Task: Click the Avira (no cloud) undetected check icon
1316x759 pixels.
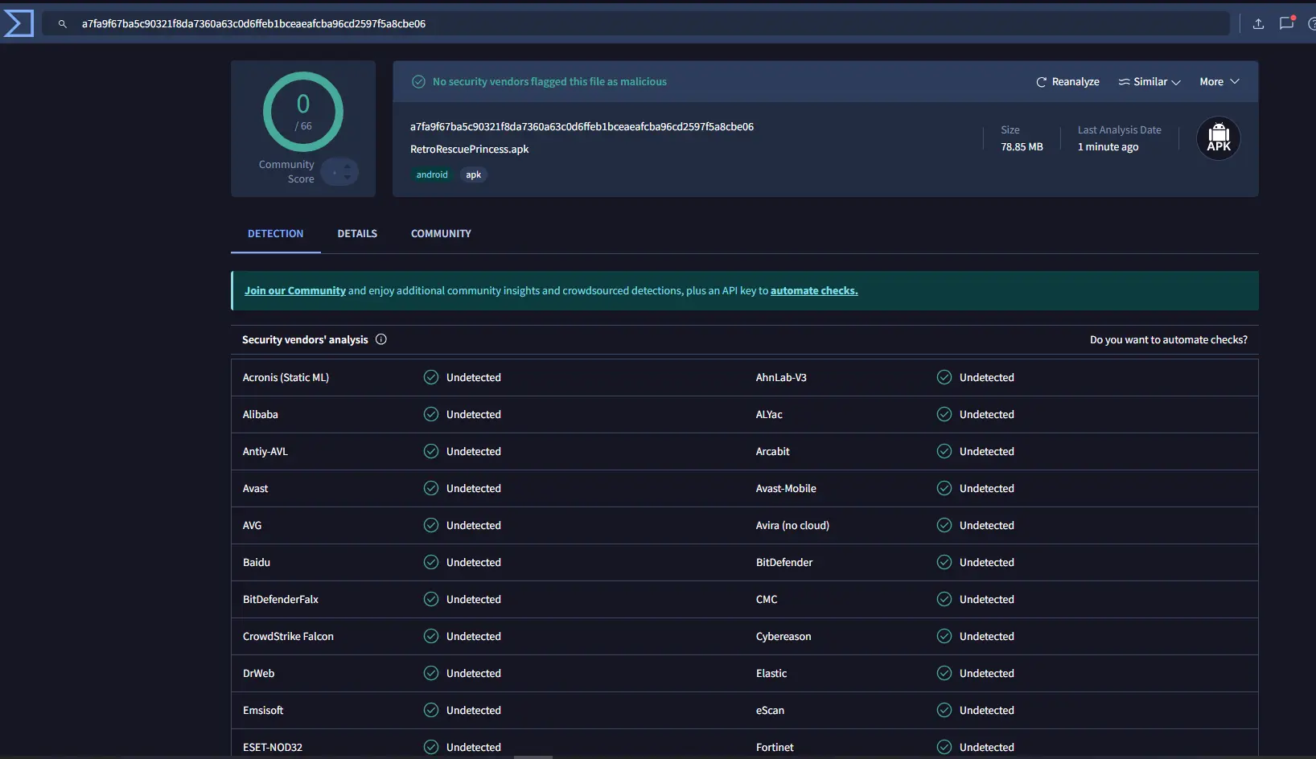Action: click(x=944, y=525)
